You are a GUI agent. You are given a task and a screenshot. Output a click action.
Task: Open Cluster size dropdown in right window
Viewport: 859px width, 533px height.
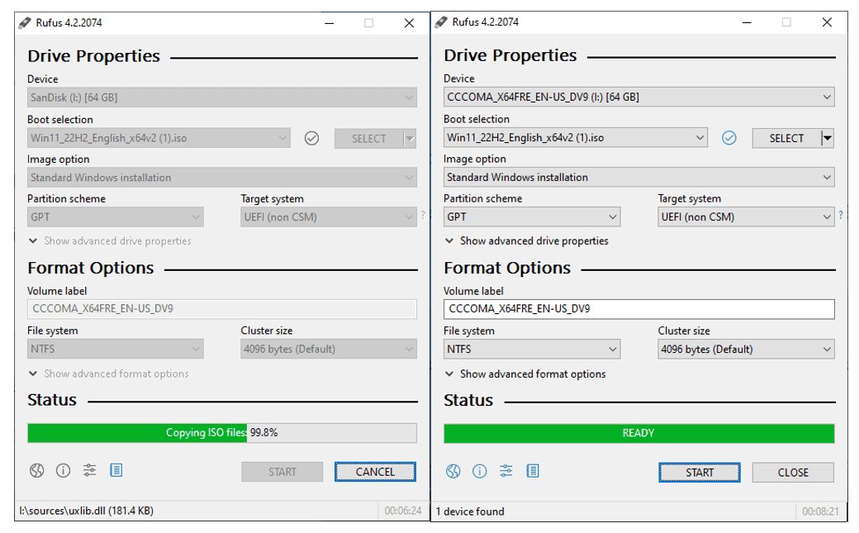pos(746,349)
